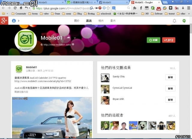The width and height of the screenshot is (192, 139).
Task: Open the 相片 profile tab
Action: pos(101,21)
